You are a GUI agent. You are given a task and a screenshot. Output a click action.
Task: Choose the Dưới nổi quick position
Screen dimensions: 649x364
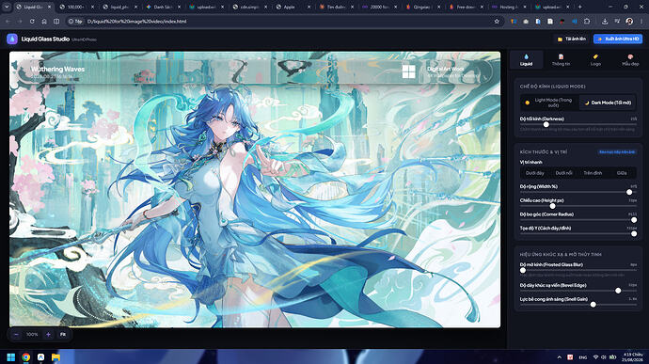(x=563, y=173)
